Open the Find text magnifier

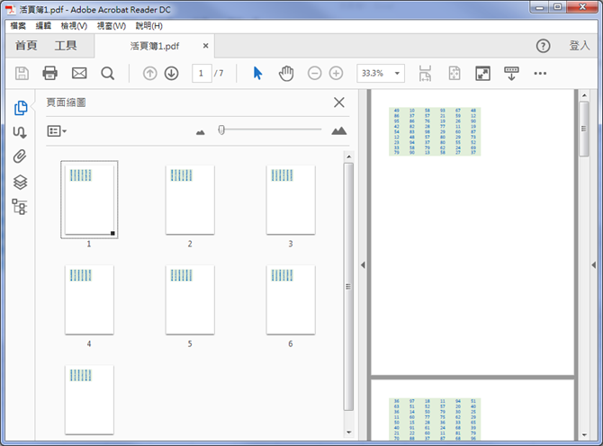point(108,73)
